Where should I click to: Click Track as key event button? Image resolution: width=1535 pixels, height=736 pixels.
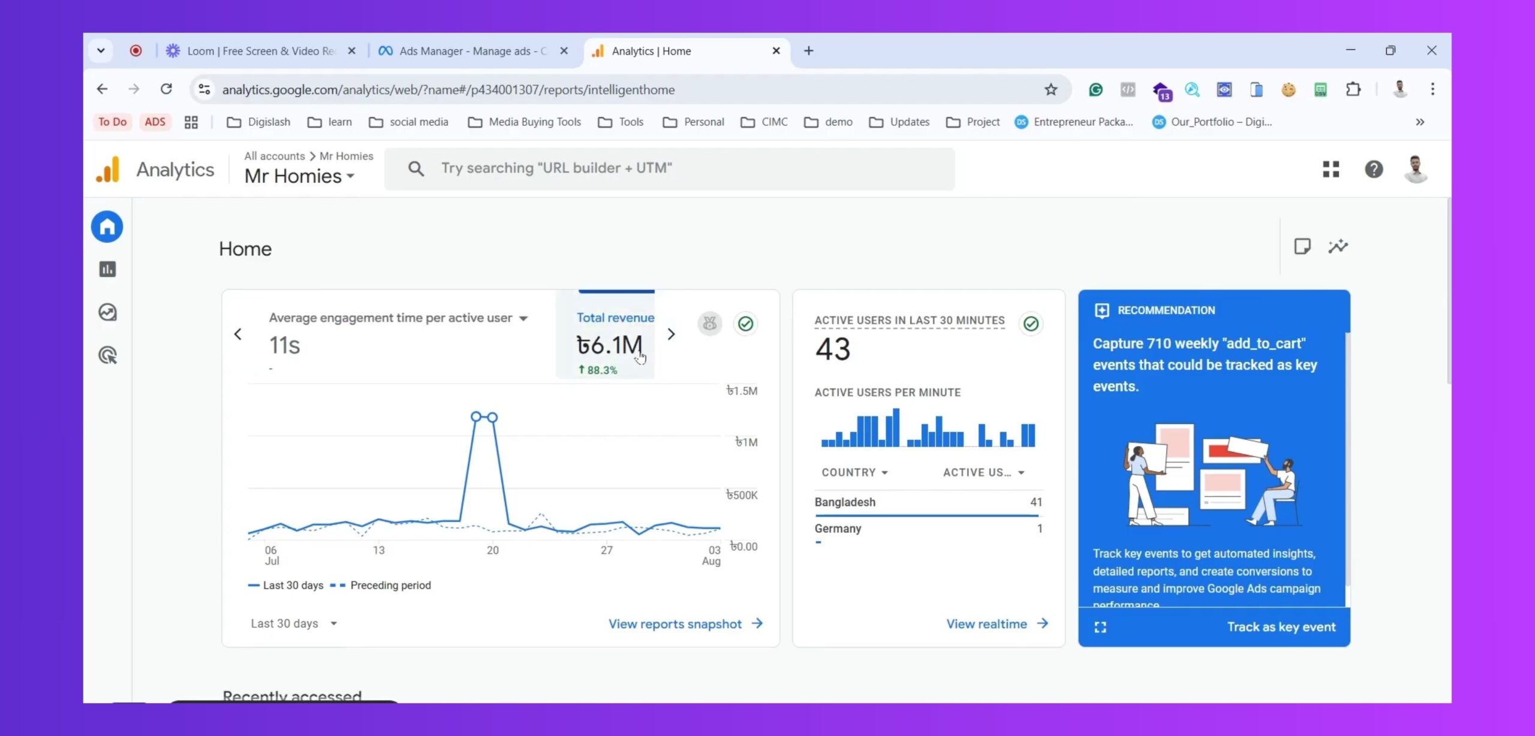click(x=1281, y=627)
